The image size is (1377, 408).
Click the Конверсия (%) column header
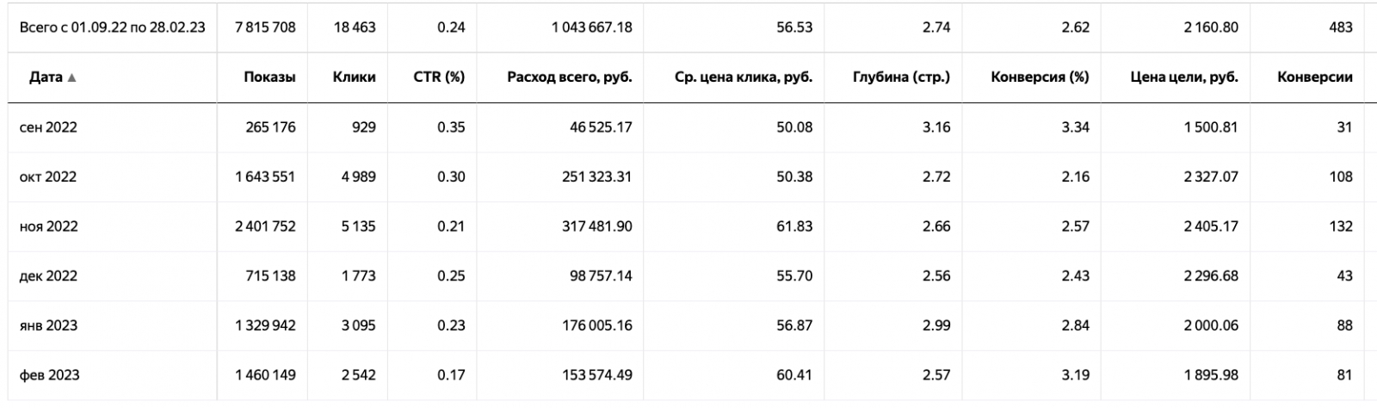click(1040, 77)
